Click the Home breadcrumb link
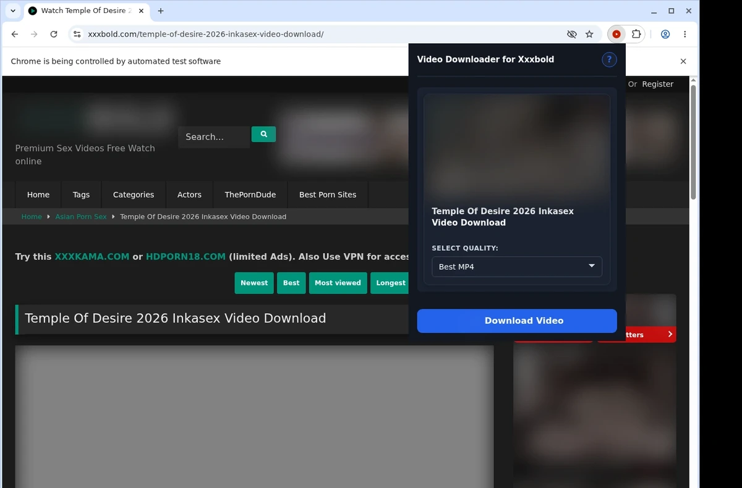The width and height of the screenshot is (742, 488). [x=32, y=217]
